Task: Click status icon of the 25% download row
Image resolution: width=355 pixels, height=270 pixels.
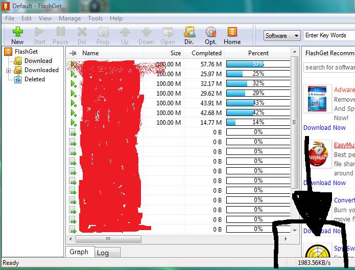Action: click(x=74, y=74)
